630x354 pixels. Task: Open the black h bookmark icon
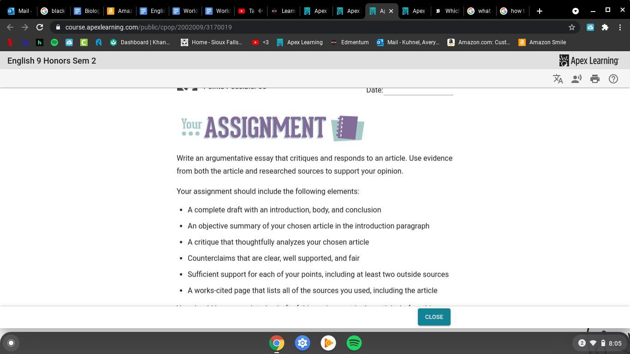point(40,42)
